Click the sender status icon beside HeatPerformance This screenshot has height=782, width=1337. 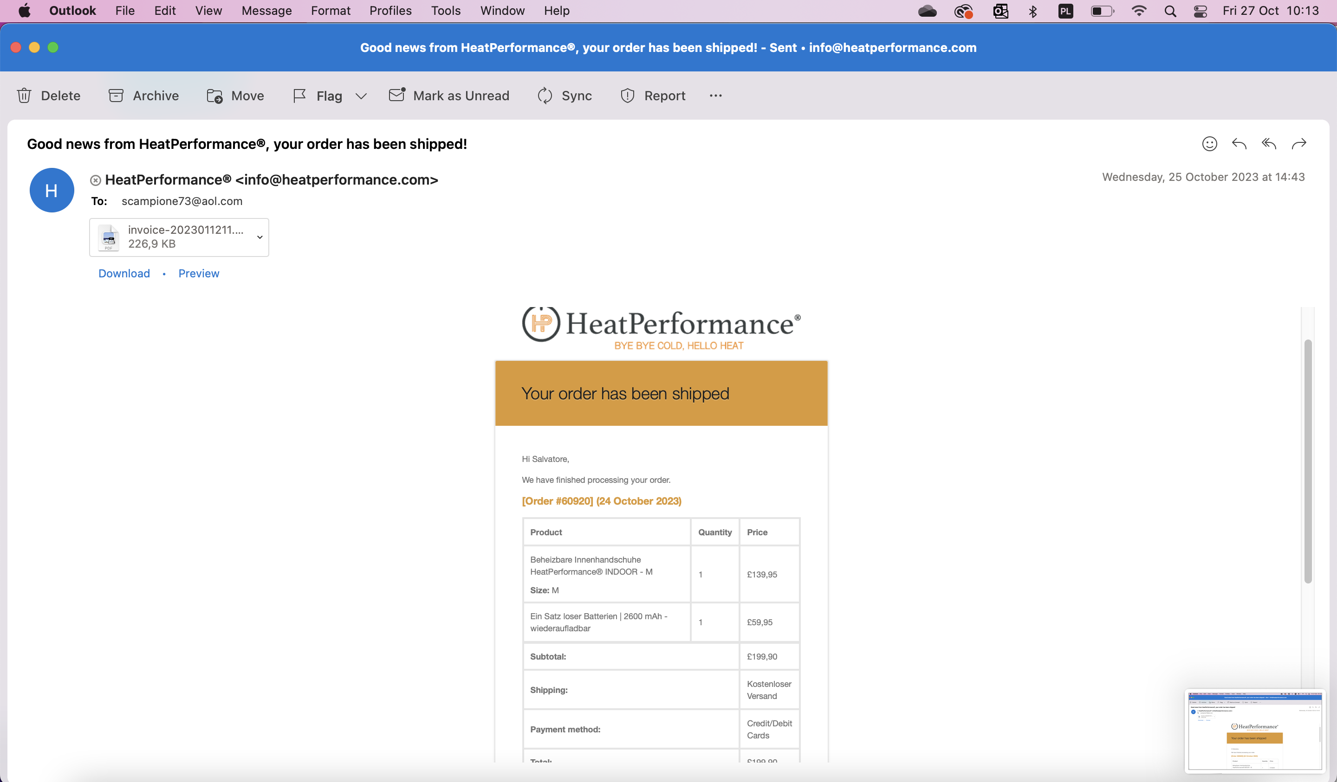click(x=96, y=181)
